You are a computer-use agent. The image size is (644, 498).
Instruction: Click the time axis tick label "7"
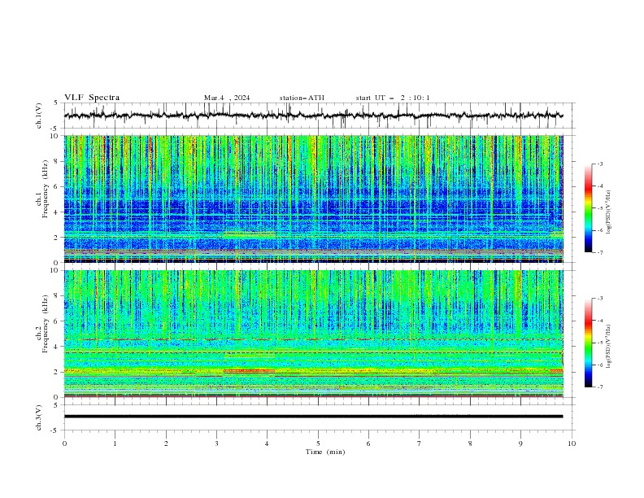click(x=420, y=443)
